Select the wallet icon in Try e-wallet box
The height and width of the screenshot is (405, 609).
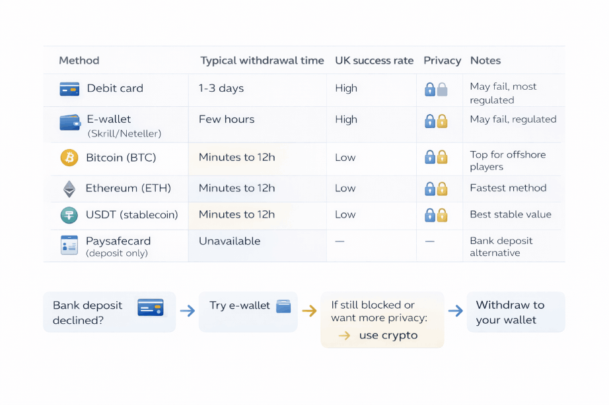[x=284, y=305]
